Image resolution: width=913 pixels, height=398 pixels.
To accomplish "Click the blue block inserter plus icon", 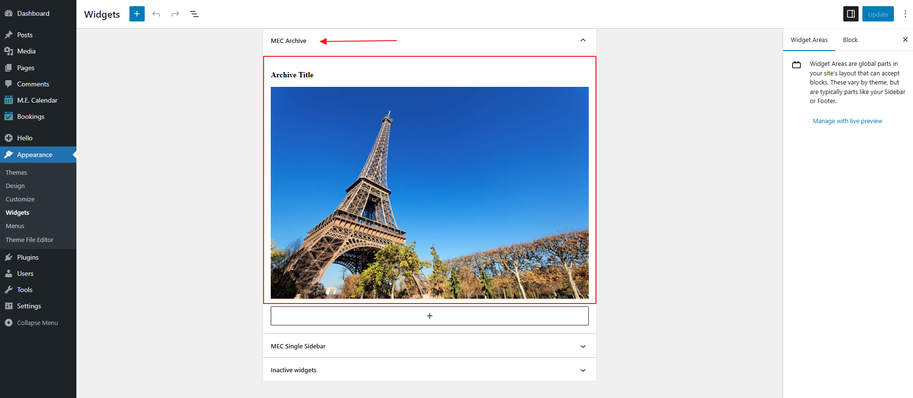I will (x=137, y=14).
